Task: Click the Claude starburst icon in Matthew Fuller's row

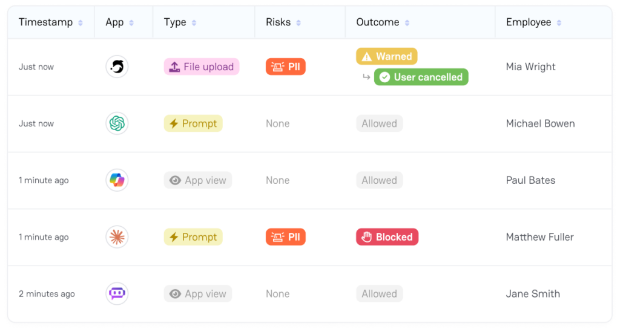Action: (x=117, y=237)
